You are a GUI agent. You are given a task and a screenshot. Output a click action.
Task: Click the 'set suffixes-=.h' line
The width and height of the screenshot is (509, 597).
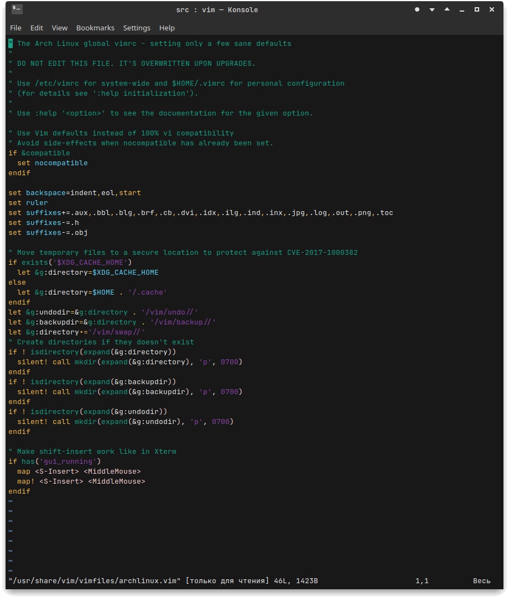[x=44, y=223]
